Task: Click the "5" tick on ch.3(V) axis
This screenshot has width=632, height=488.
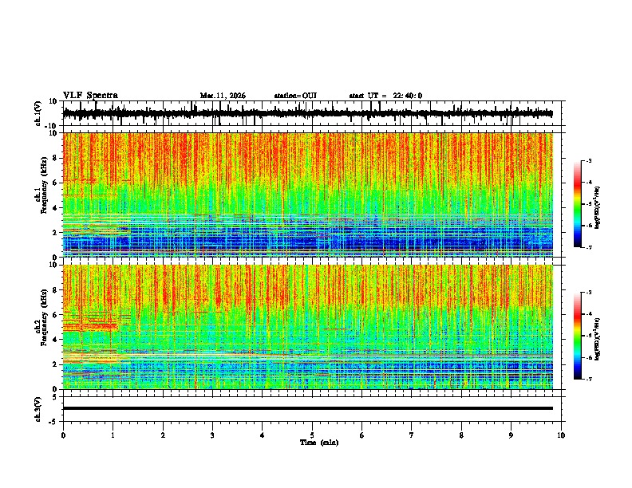Action: coord(56,396)
